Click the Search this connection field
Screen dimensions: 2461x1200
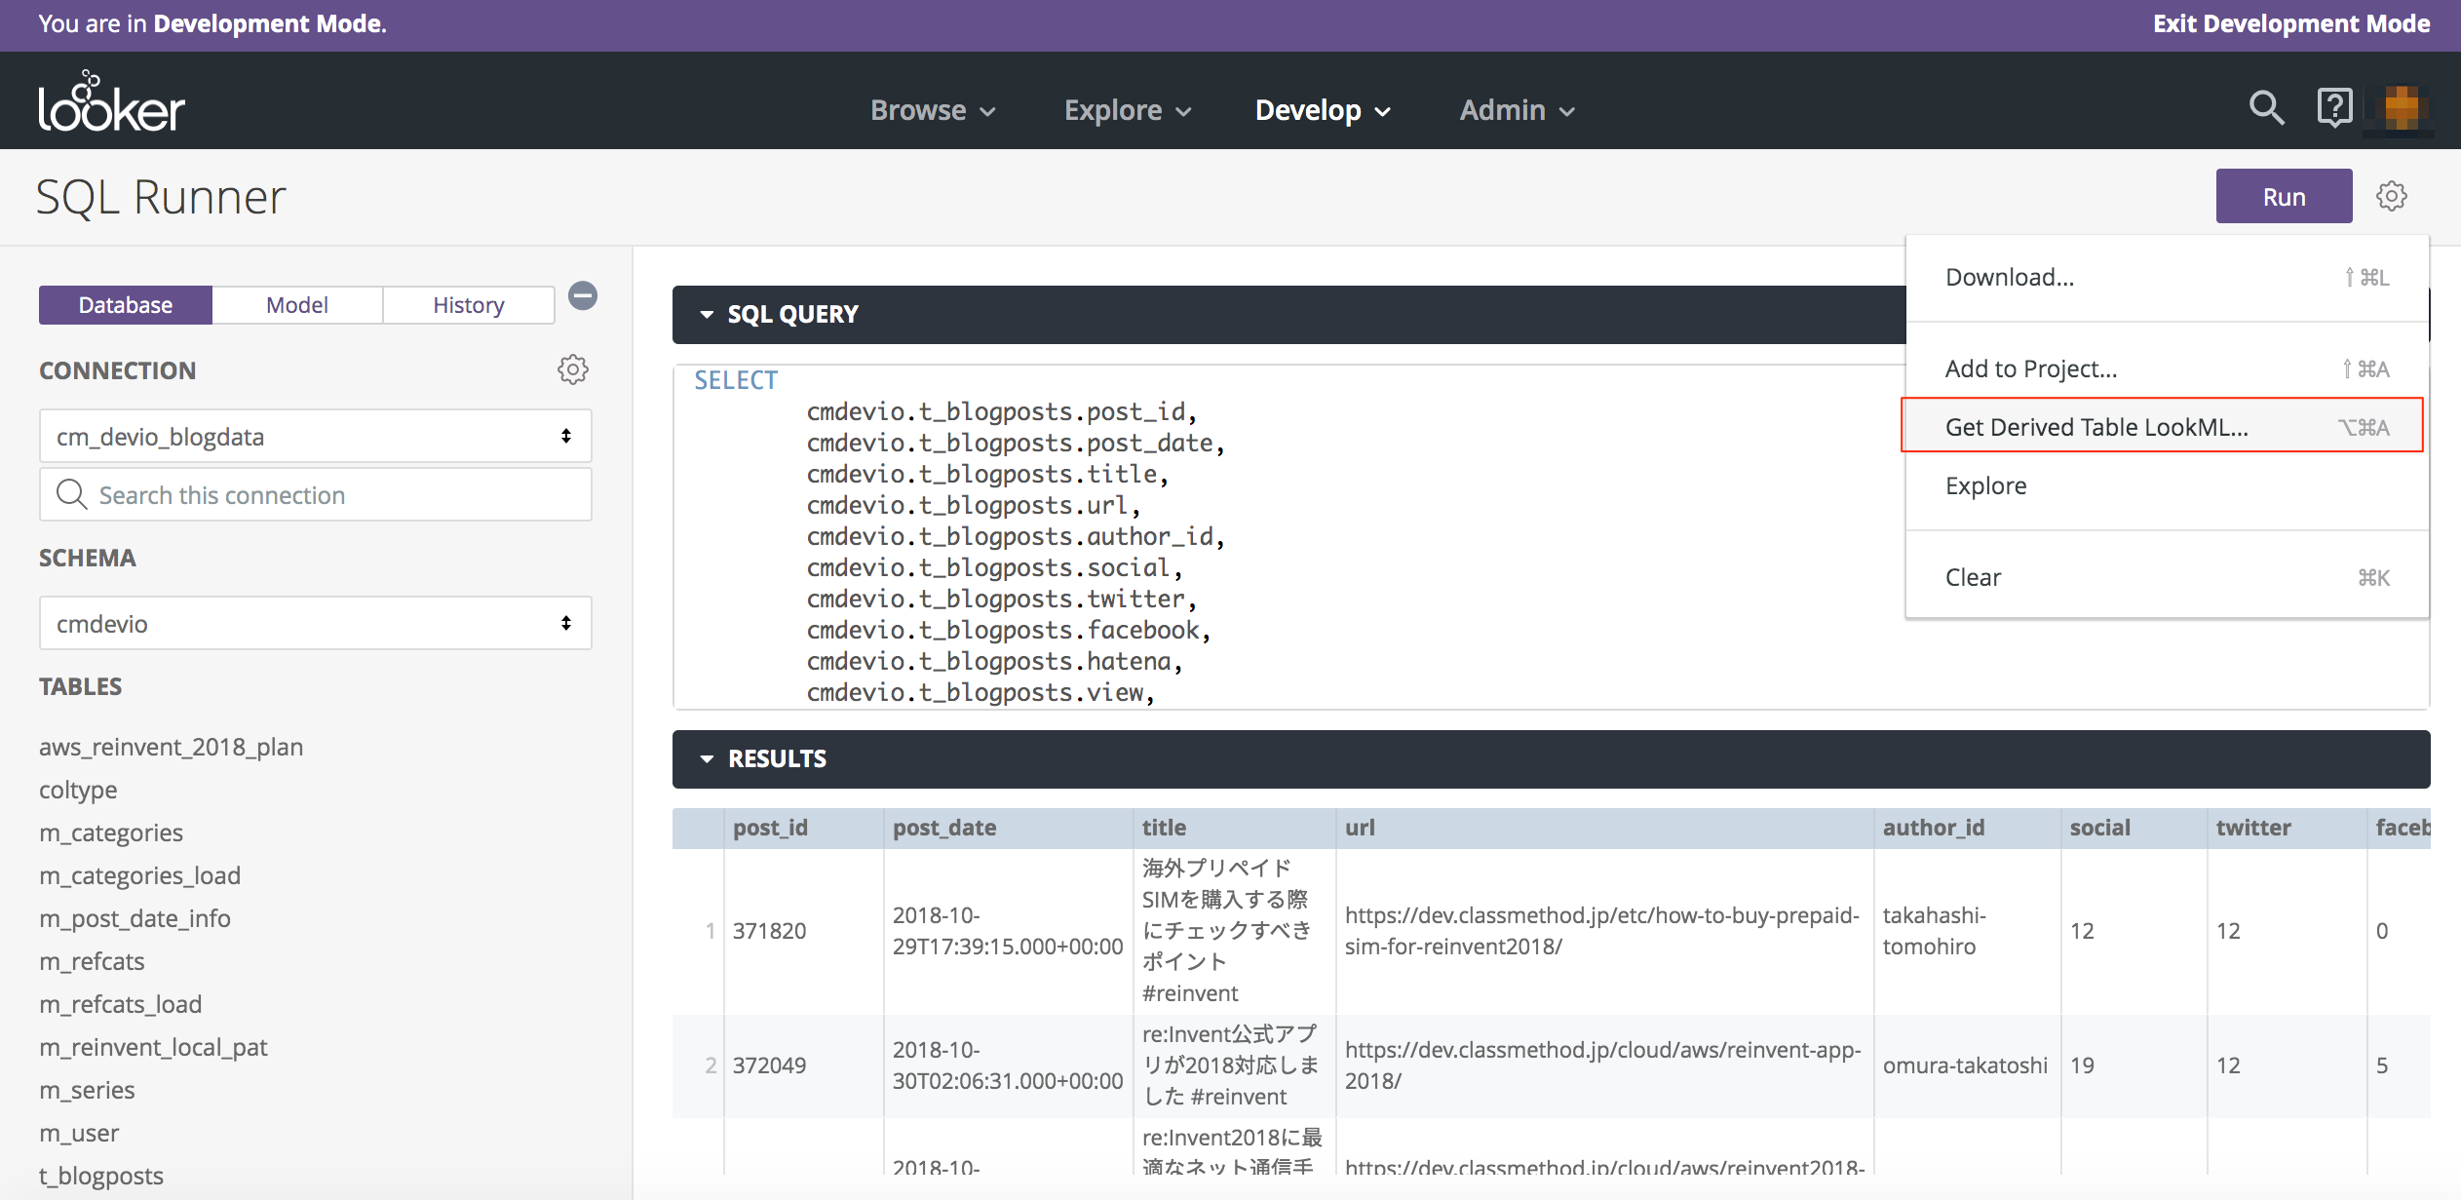pyautogui.click(x=244, y=494)
